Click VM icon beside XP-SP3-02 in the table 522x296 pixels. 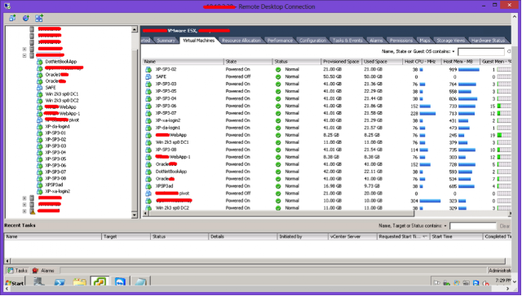pyautogui.click(x=148, y=70)
